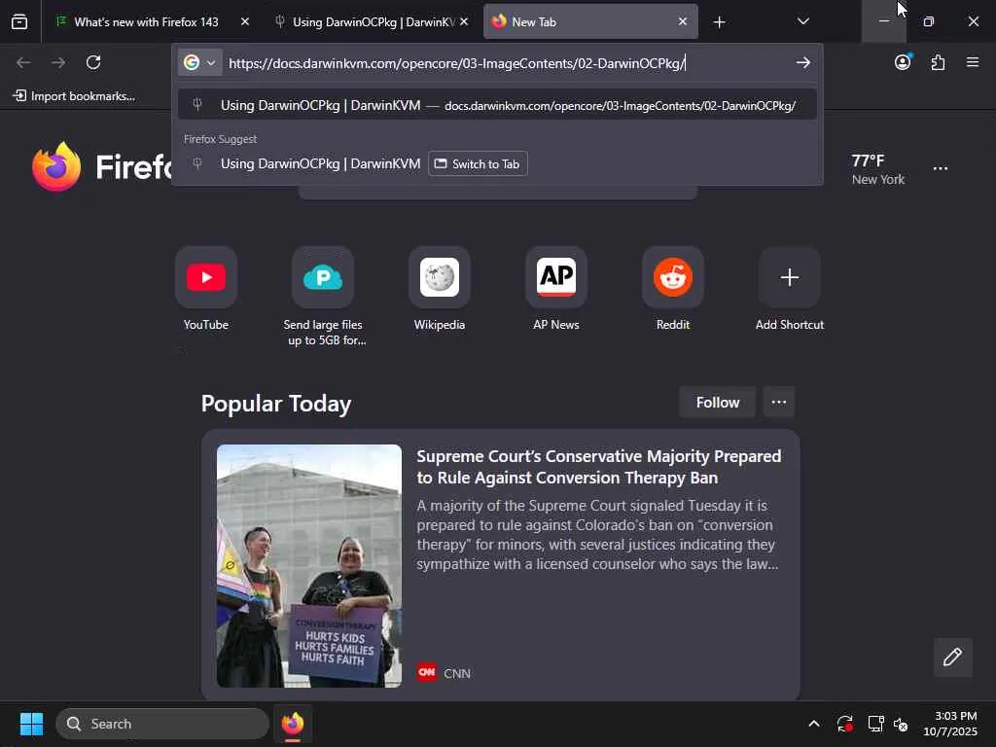Show hidden system tray icons chevron
The image size is (996, 747).
(814, 724)
